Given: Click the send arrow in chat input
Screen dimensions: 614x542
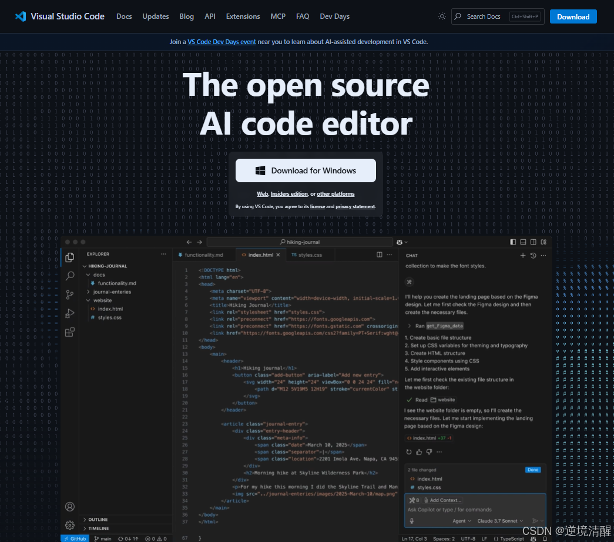Looking at the screenshot, I should click(535, 521).
